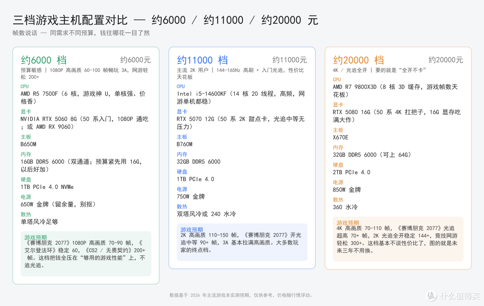Image resolution: width=484 pixels, height=306 pixels.
Task: Click '32GB DDR5 6000' in the 约11000 card
Action: coord(199,161)
